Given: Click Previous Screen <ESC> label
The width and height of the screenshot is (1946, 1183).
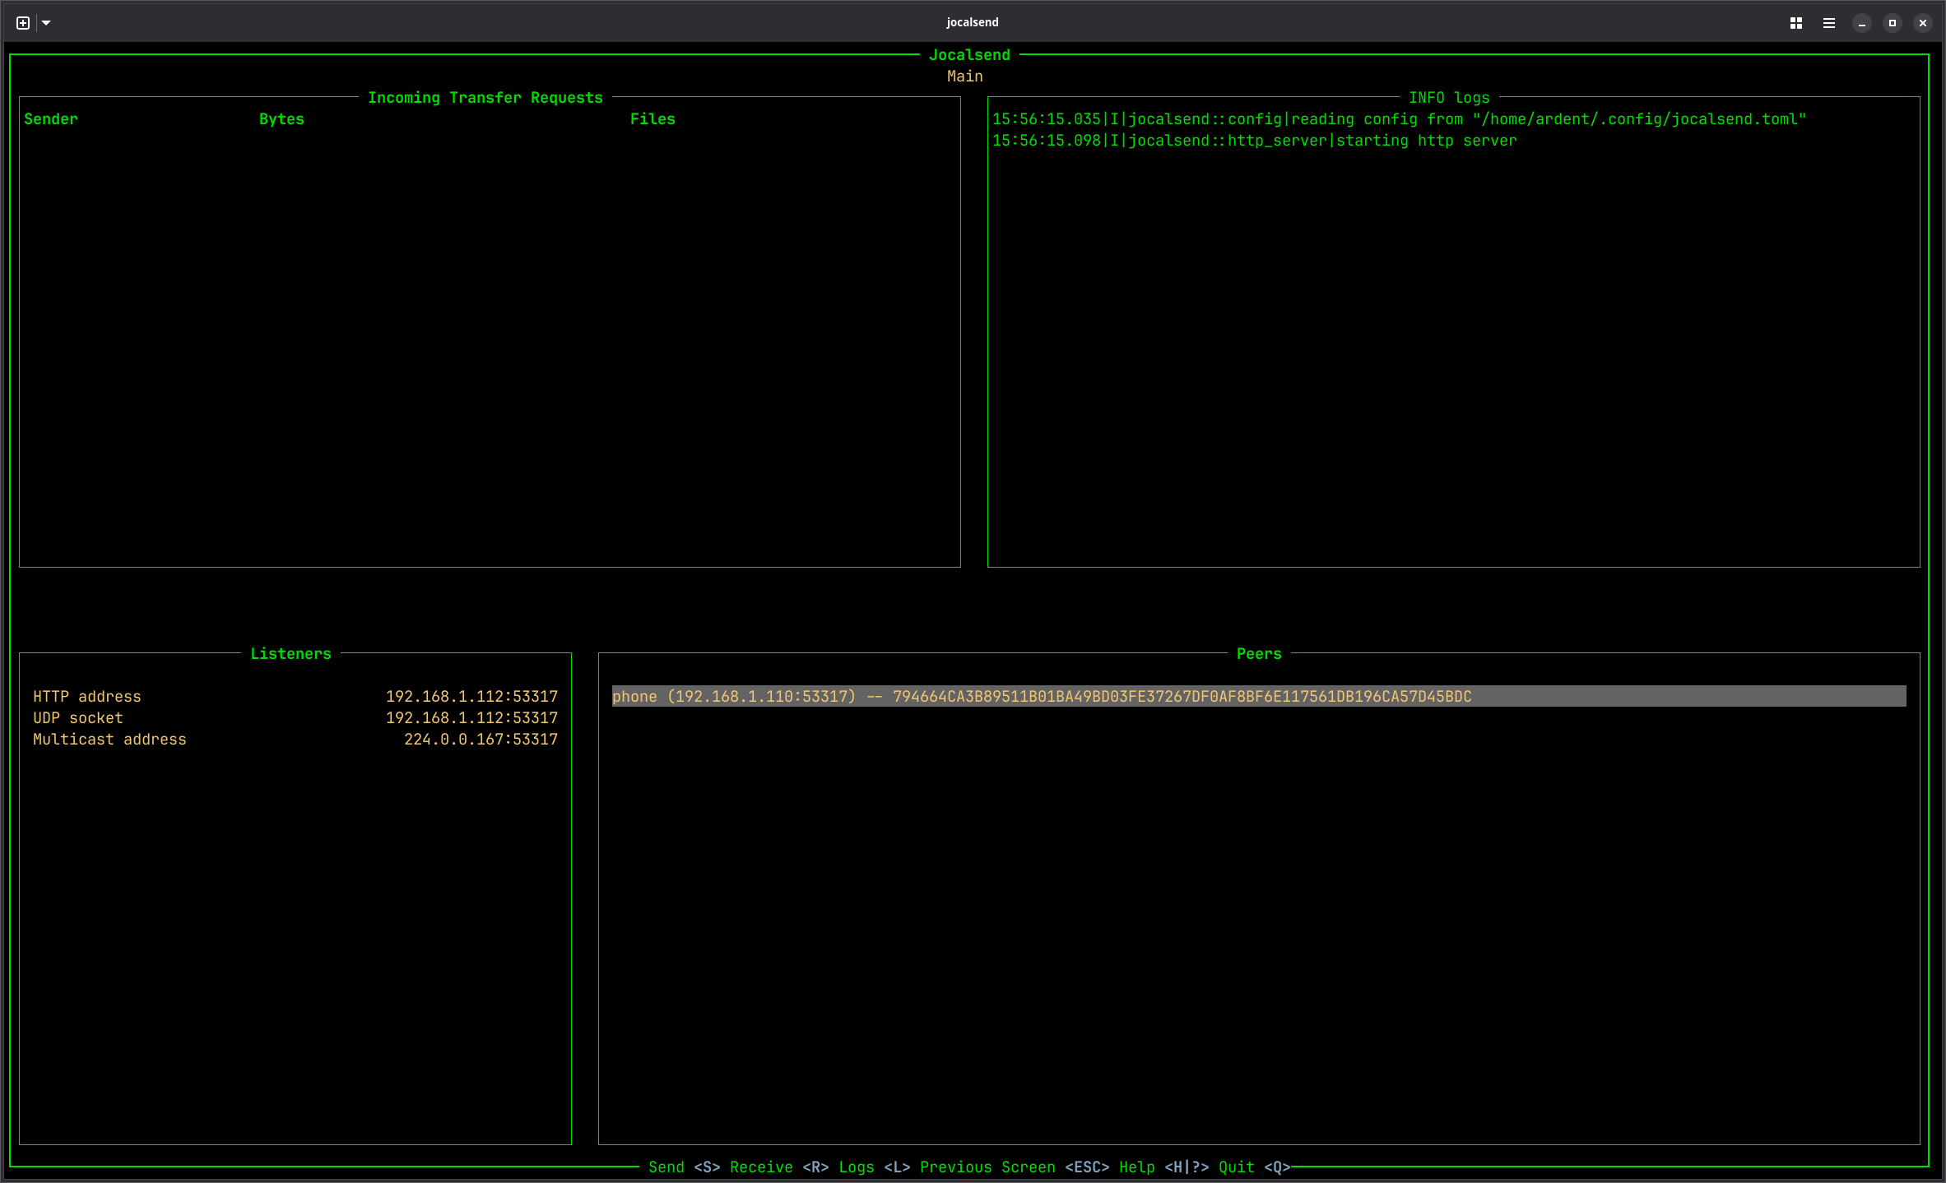Looking at the screenshot, I should pyautogui.click(x=1014, y=1167).
